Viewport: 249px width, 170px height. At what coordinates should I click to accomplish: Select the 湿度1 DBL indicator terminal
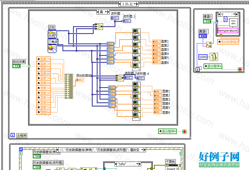click(x=157, y=92)
